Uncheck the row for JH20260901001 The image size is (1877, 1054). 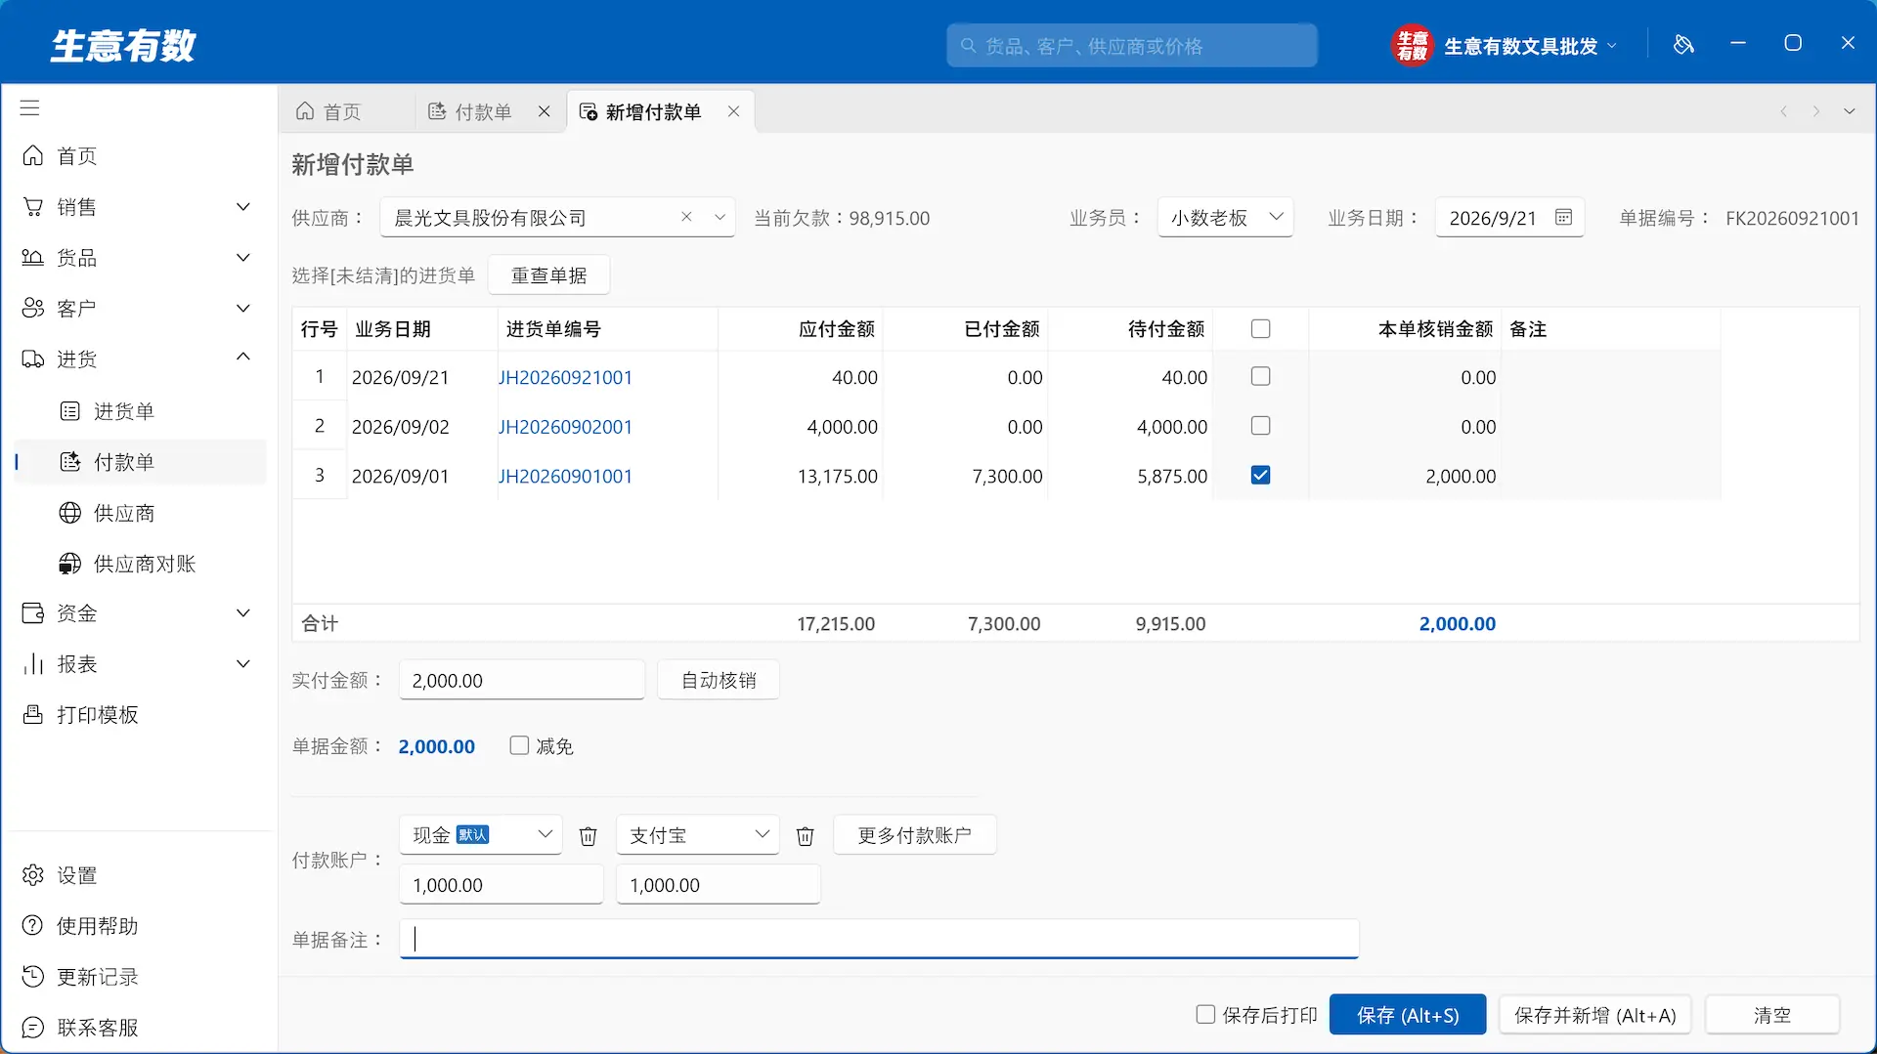pyautogui.click(x=1261, y=476)
